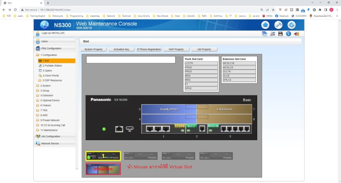The image size is (341, 183).
Task: Click the share page icon in address bar
Action: pos(267,10)
